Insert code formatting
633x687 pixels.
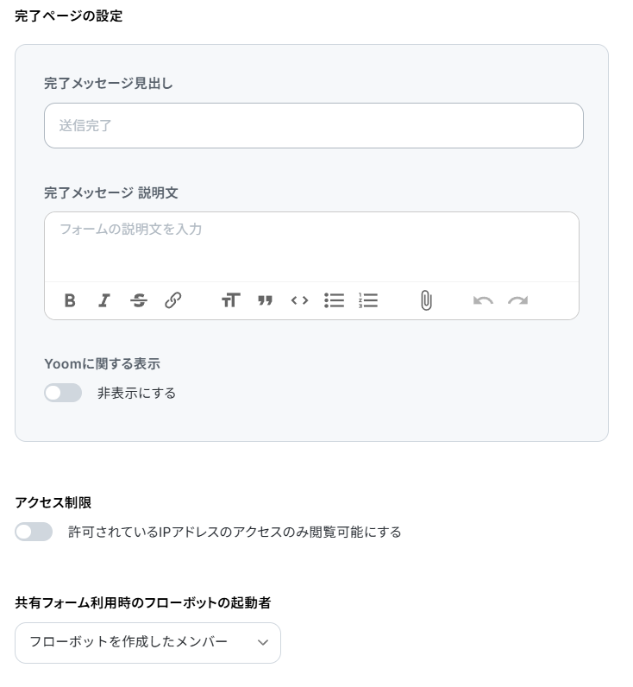coord(299,301)
